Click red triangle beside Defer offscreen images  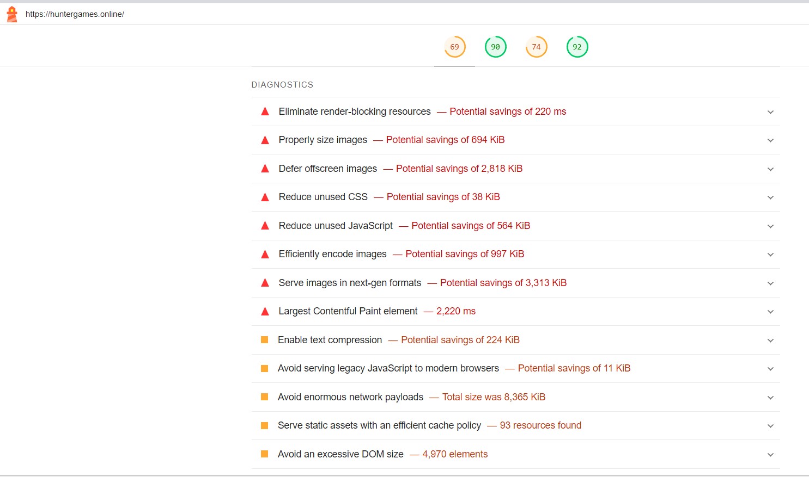265,169
